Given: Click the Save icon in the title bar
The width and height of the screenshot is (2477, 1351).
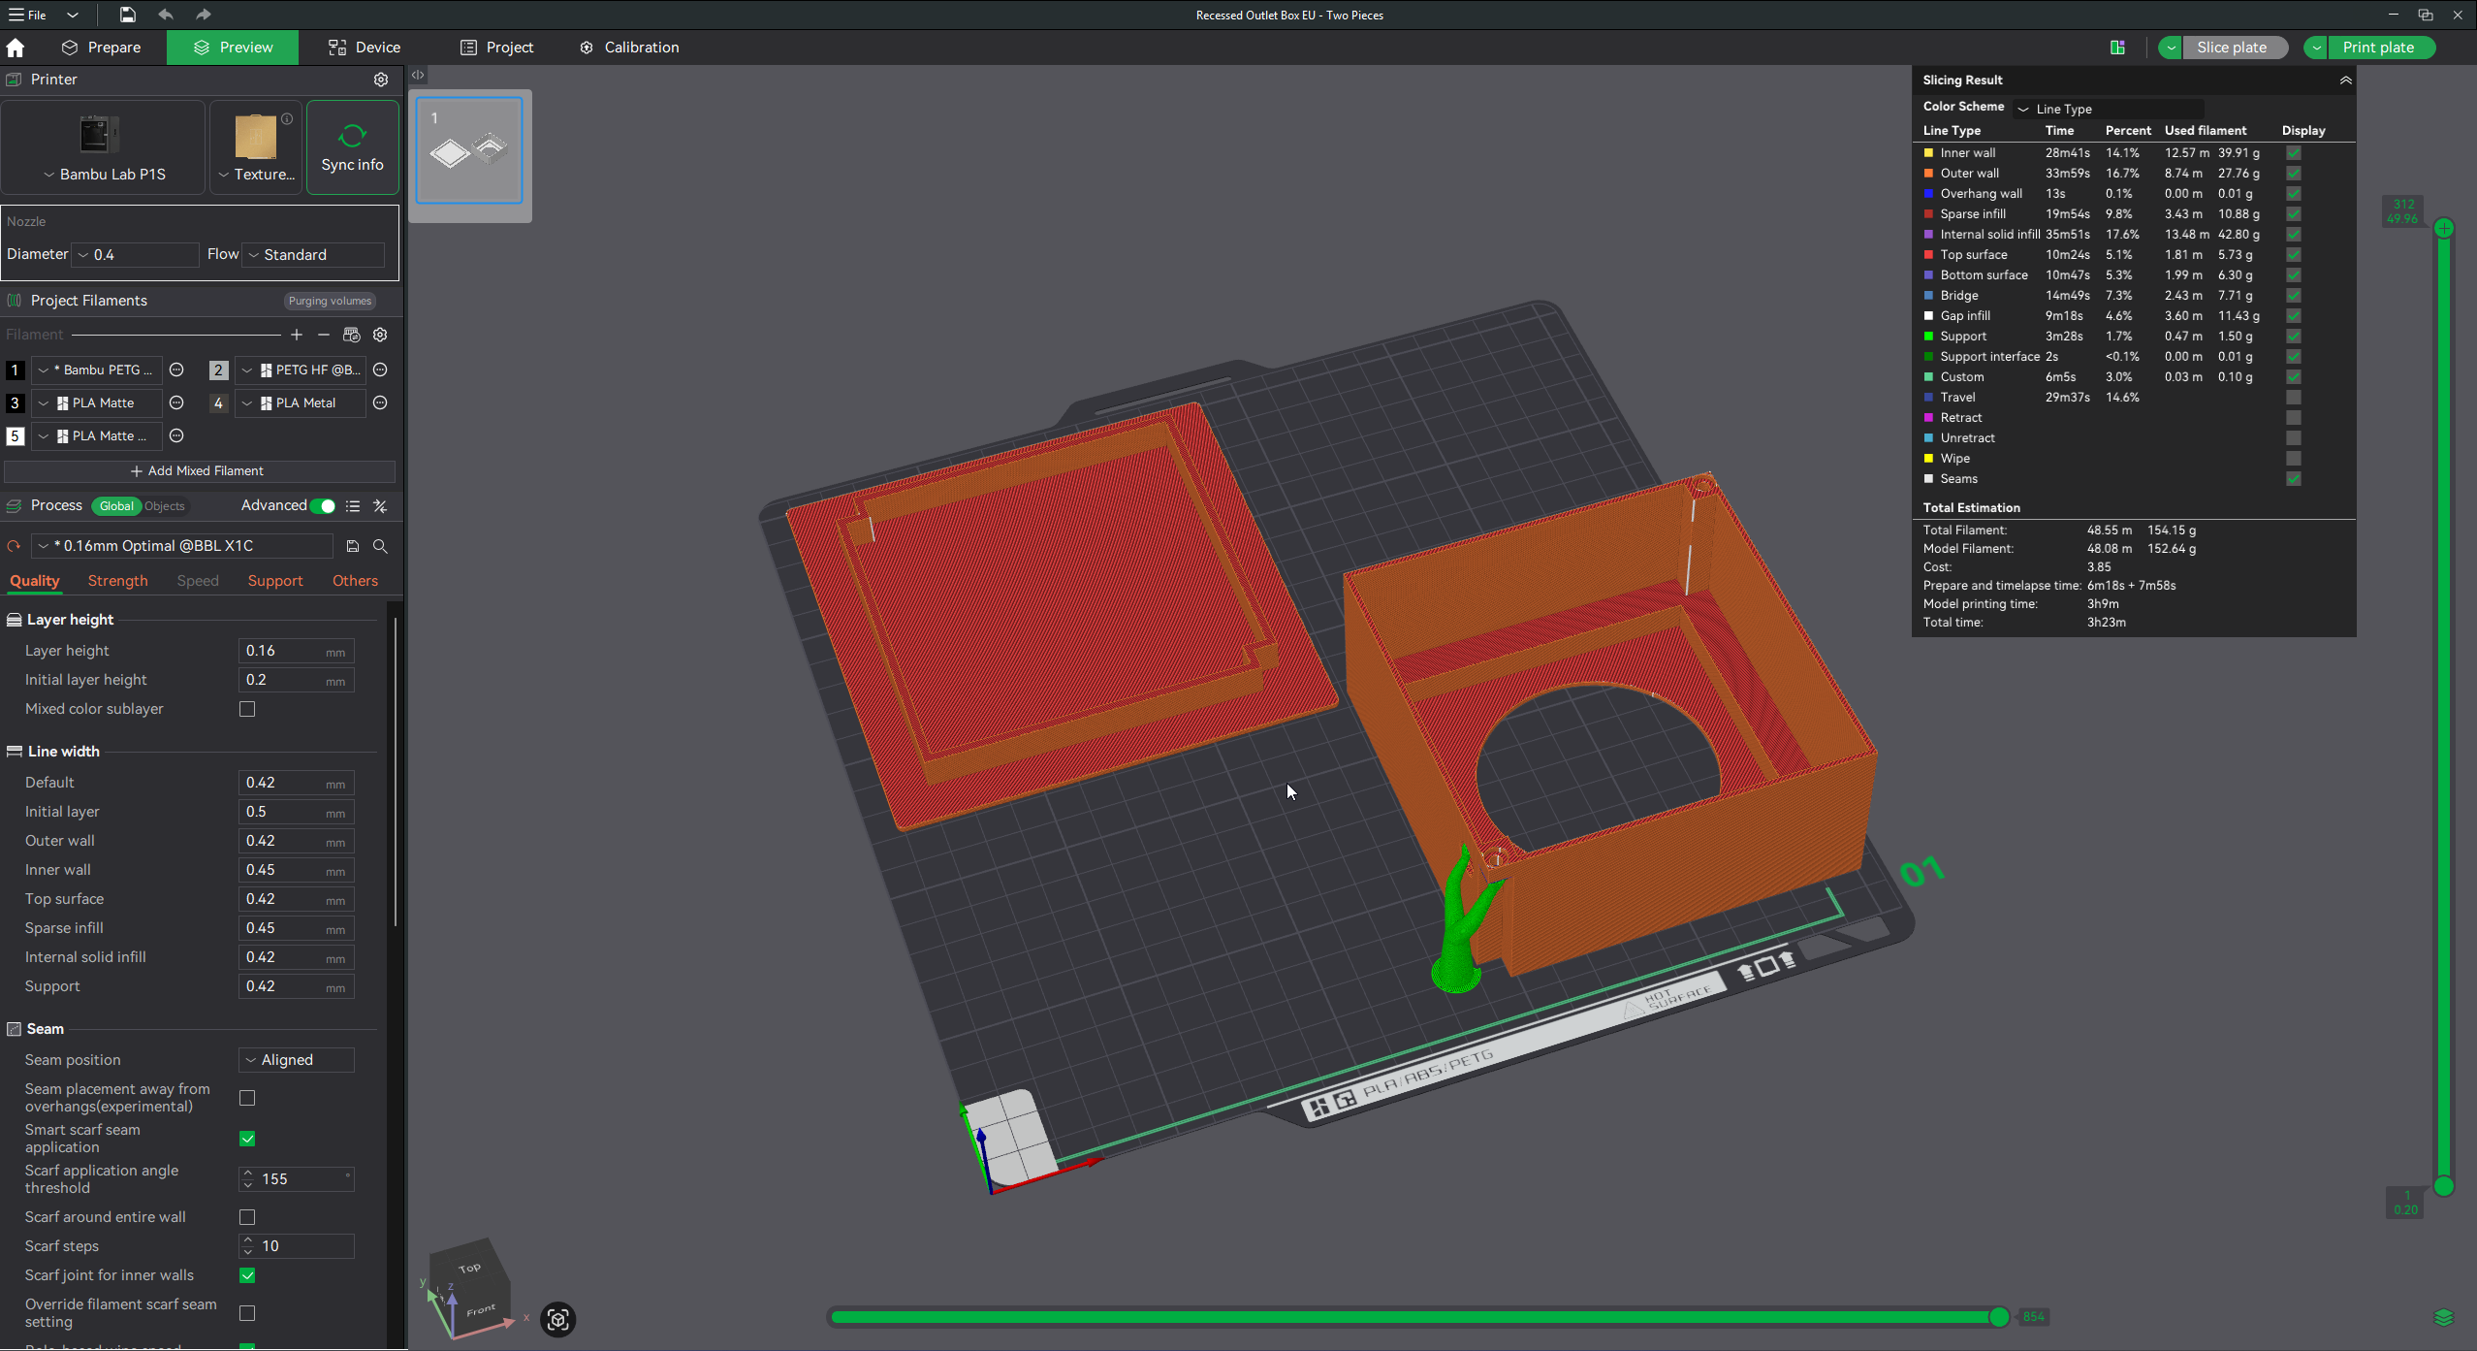Looking at the screenshot, I should coord(127,15).
